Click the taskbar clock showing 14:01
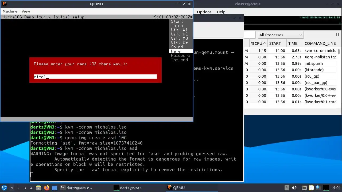Image resolution: width=342 pixels, height=192 pixels. pos(336,188)
